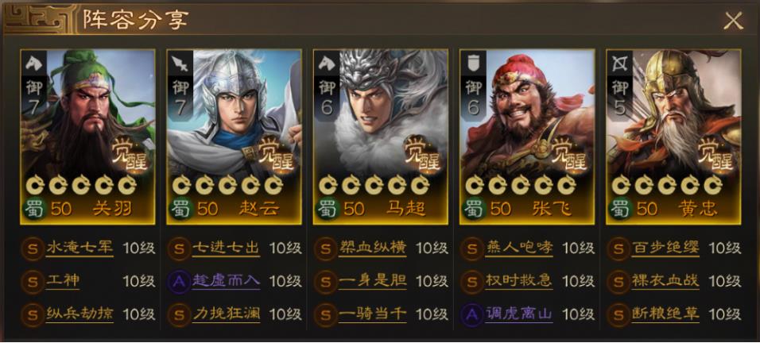The height and width of the screenshot is (343, 760).
Task: View the 一骑当千 skill details
Action: point(373,314)
